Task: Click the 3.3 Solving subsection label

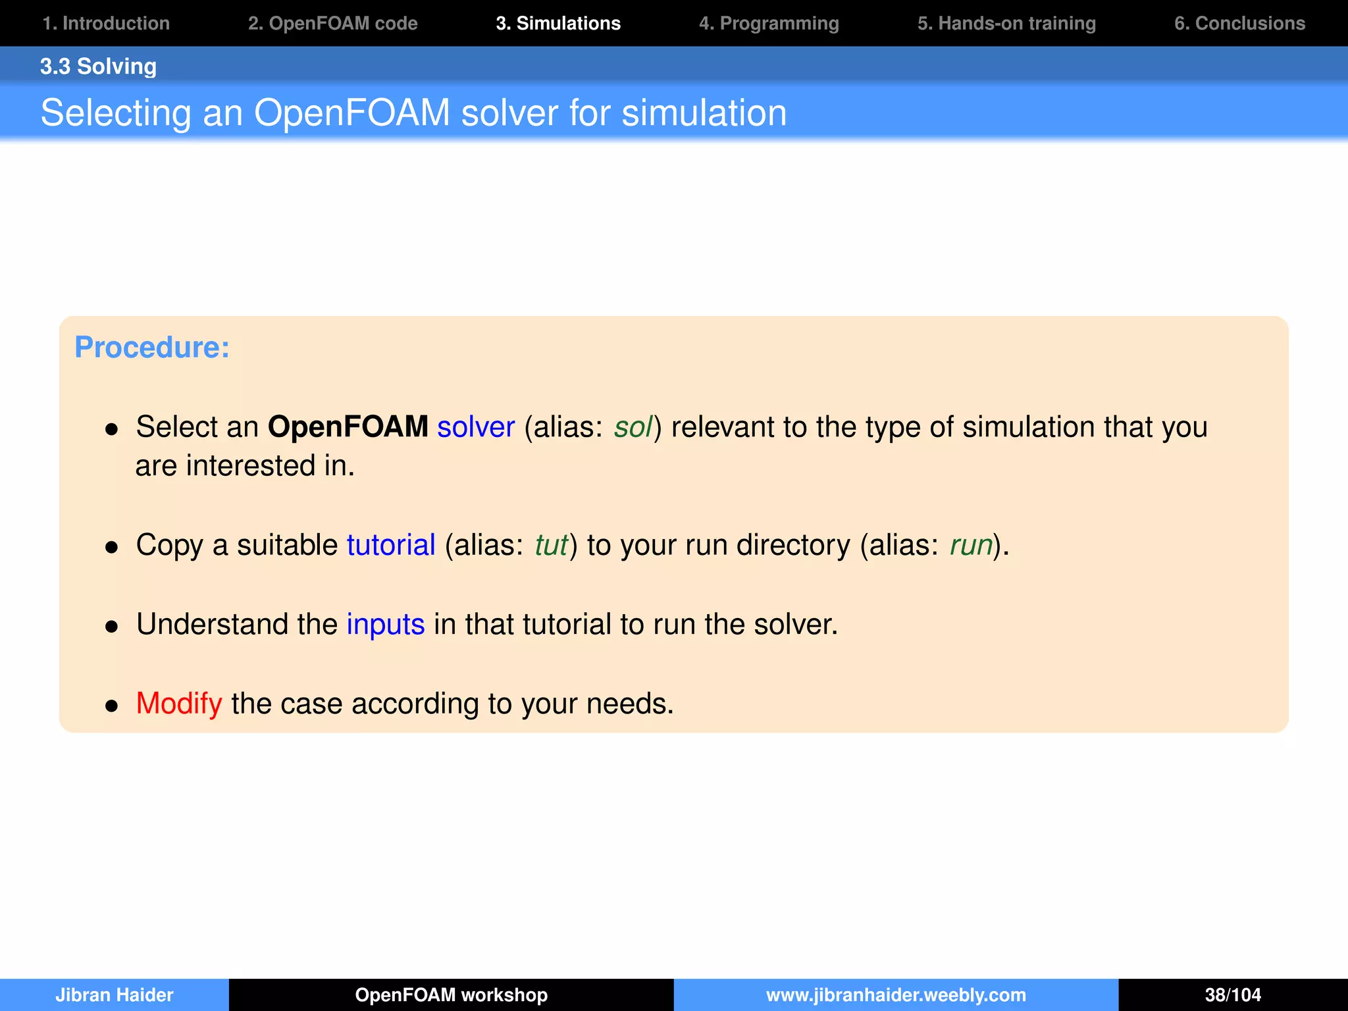Action: pos(99,66)
